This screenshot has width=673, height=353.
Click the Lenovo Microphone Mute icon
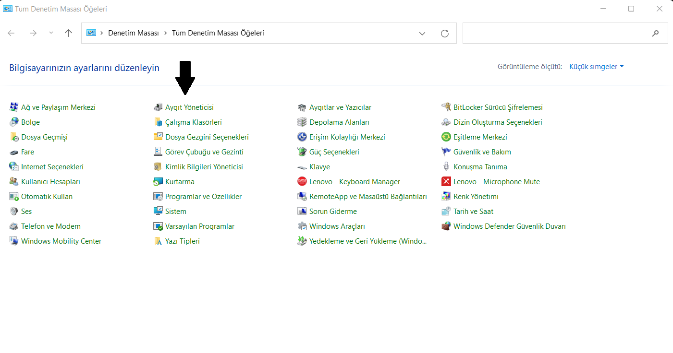coord(446,182)
